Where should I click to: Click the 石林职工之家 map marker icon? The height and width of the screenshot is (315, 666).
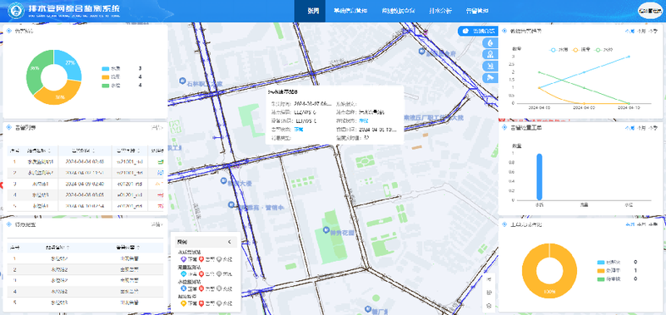(182, 81)
